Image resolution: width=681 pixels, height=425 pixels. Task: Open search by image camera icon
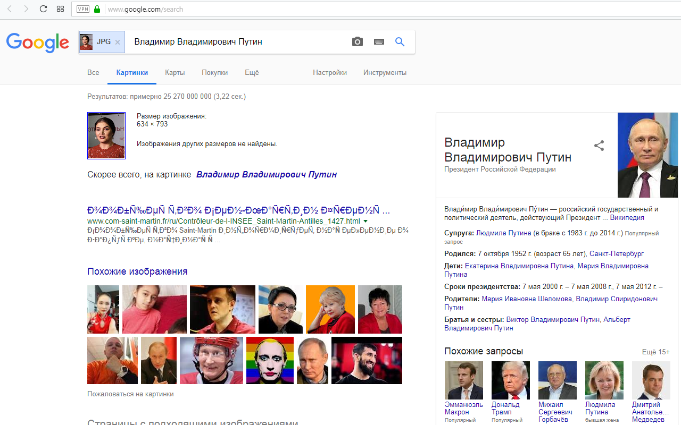click(358, 42)
